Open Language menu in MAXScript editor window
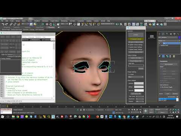The image size is (181, 136). click(x=31, y=37)
